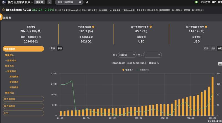Select 營業利益 item in sidebar
The height and width of the screenshot is (123, 222).
point(9,93)
